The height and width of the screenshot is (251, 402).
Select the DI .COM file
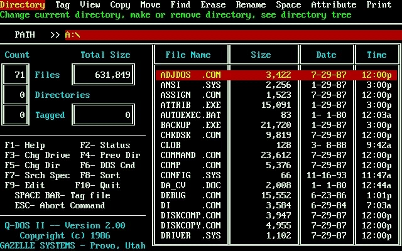276,205
